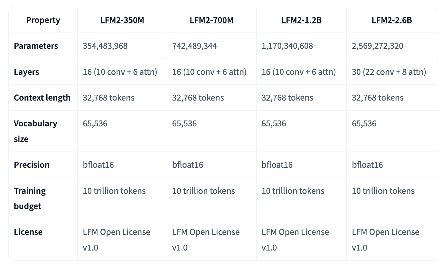
Task: Click LFM2-2.6B vocabulary size 65,536
Action: (x=364, y=124)
